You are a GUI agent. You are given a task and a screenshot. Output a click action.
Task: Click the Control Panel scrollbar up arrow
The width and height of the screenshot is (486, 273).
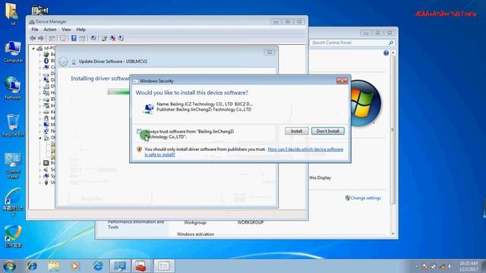[393, 53]
